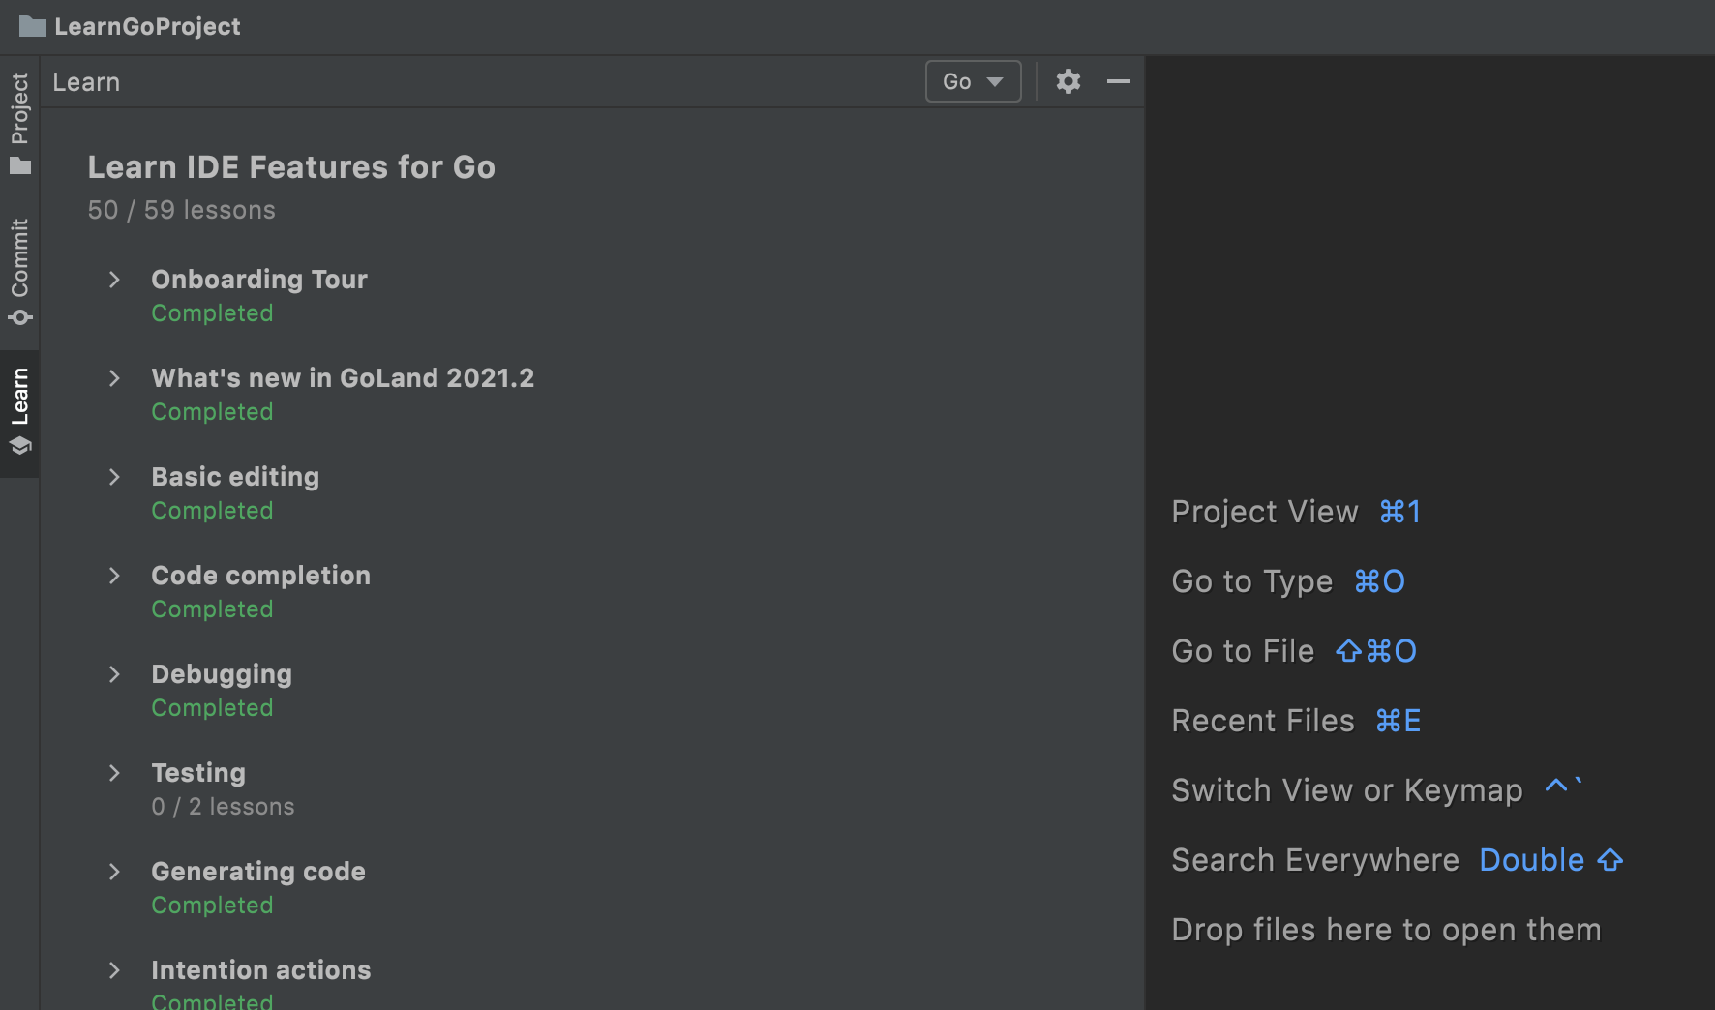Click the Go to Type shortcut hint
1715x1010 pixels.
tap(1288, 581)
